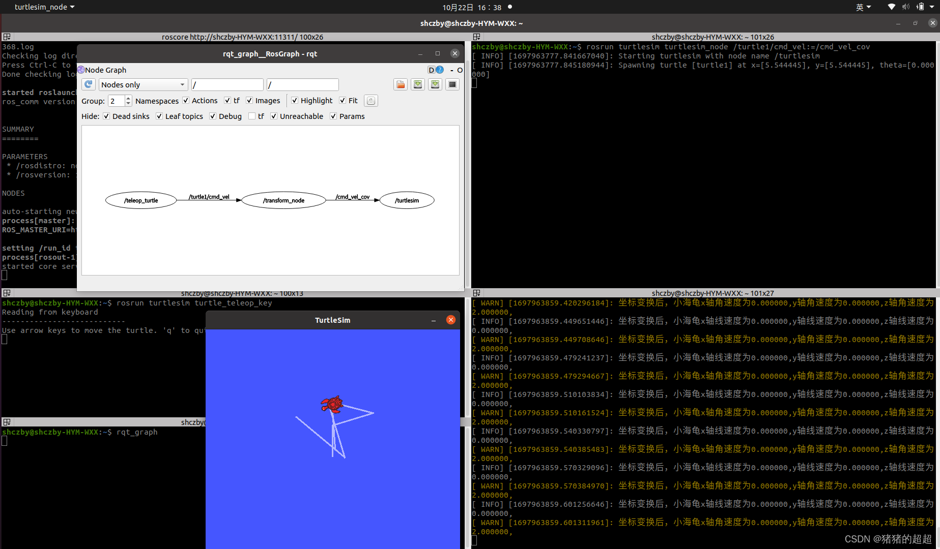Toggle Hide Unreachable checkbox
This screenshot has width=940, height=549.
(274, 116)
